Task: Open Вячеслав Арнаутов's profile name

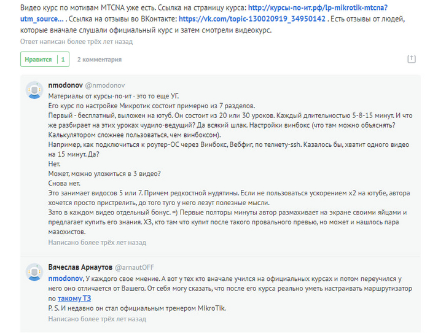Action: [79, 266]
